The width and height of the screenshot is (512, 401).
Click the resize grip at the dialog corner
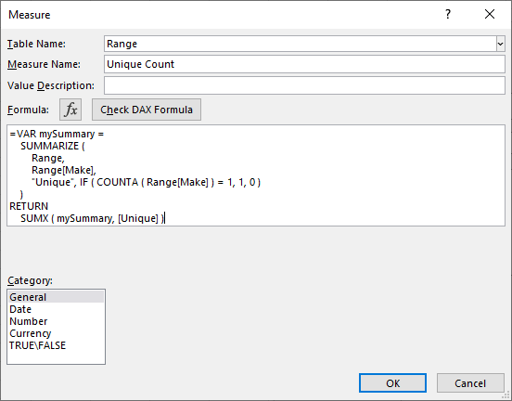(506, 395)
